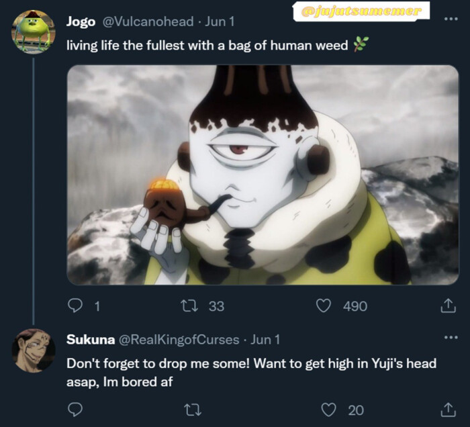The image size is (470, 427).
Task: Like Jogo's tweet with 490 likes
Action: click(x=324, y=306)
